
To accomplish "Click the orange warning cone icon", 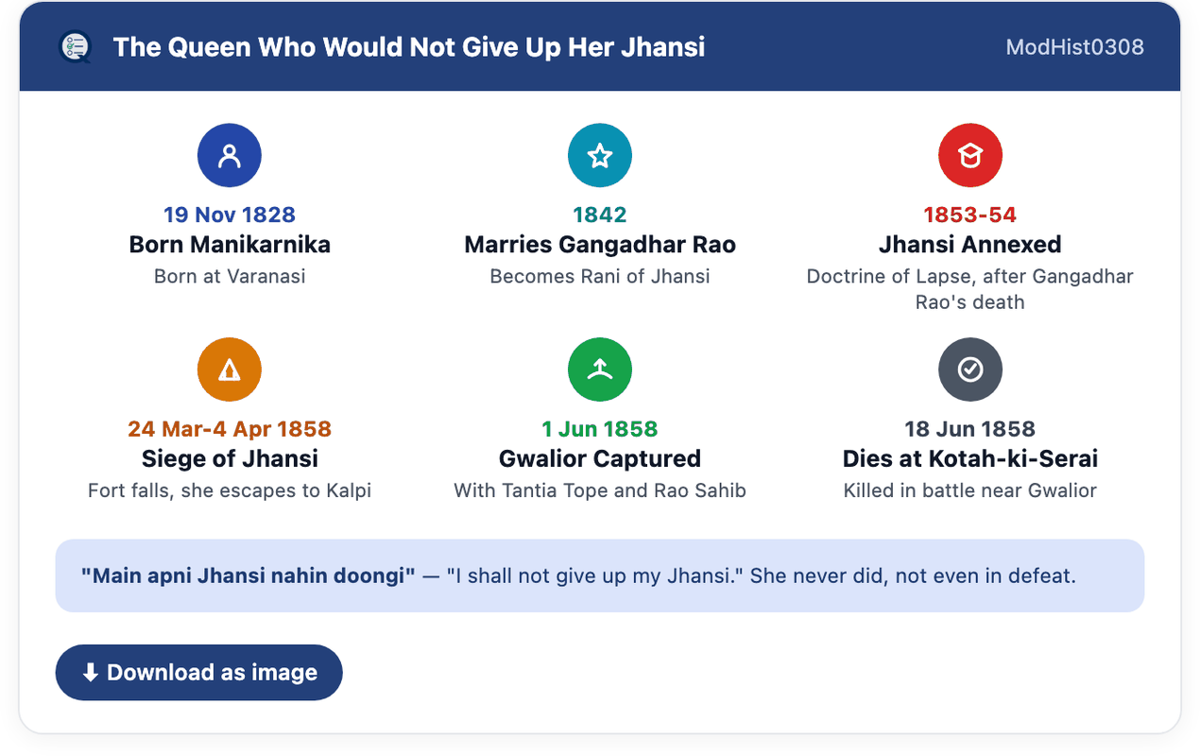I will 230,369.
